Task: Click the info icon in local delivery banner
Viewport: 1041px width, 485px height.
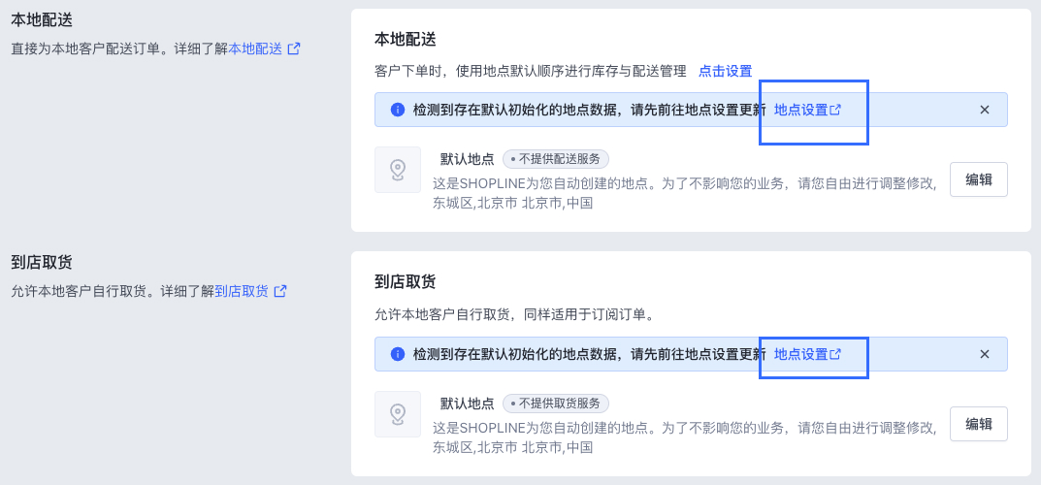Action: tap(397, 111)
